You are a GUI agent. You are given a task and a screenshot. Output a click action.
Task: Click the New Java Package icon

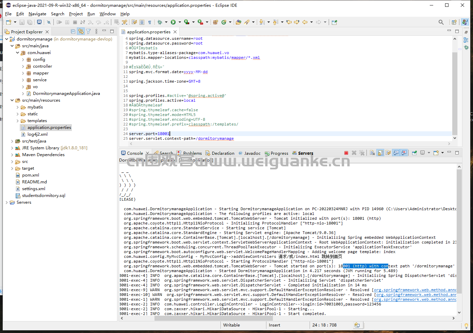click(215, 22)
